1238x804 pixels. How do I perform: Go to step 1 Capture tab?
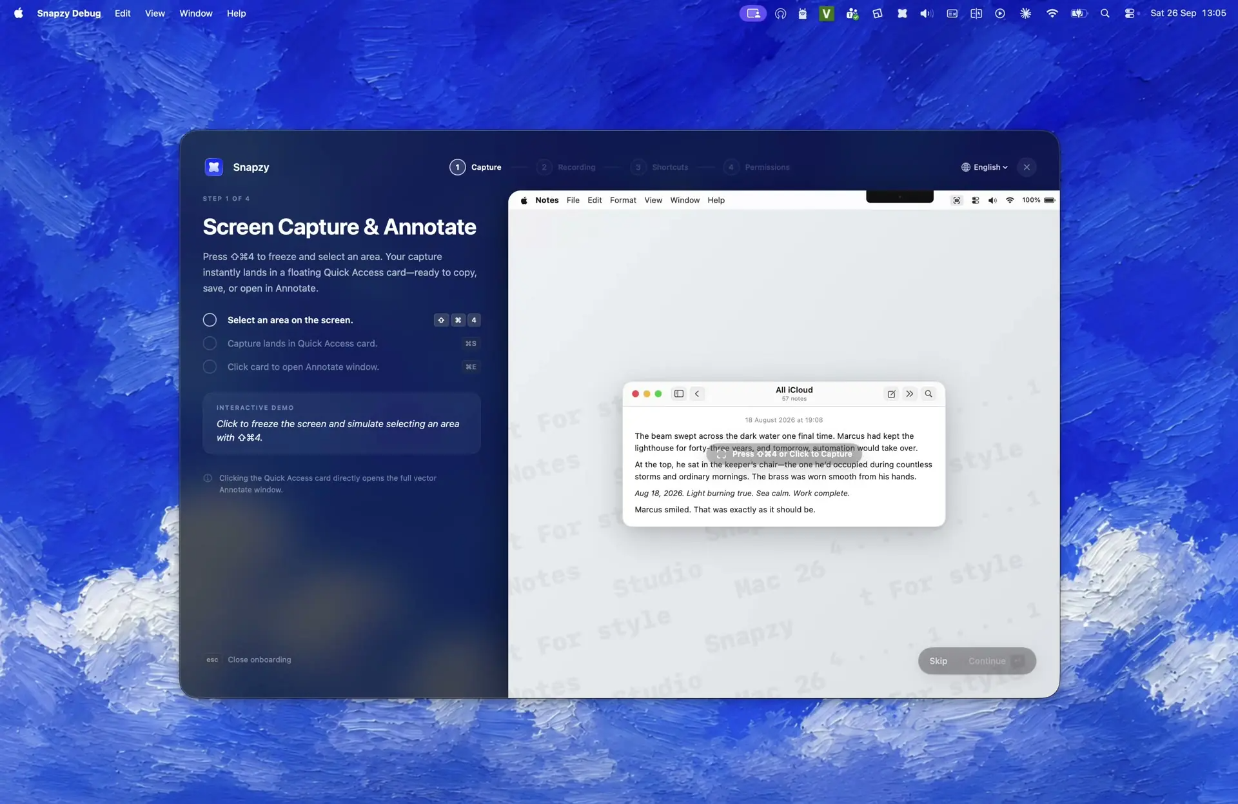(x=475, y=167)
